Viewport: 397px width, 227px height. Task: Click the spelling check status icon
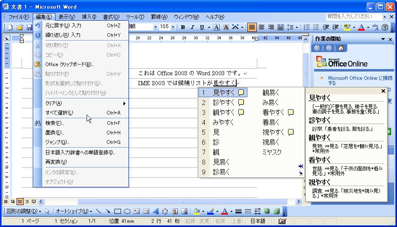point(282,221)
